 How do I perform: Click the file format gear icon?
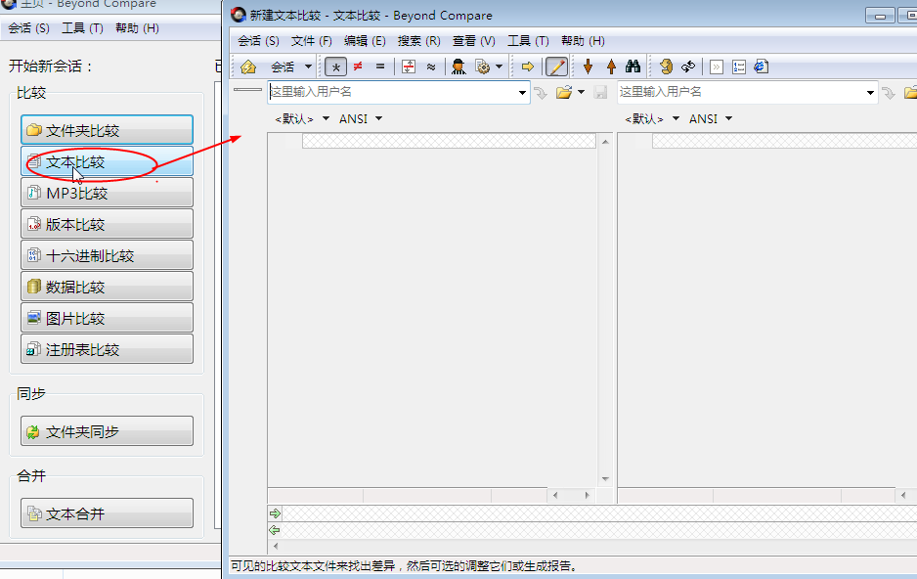click(x=483, y=67)
